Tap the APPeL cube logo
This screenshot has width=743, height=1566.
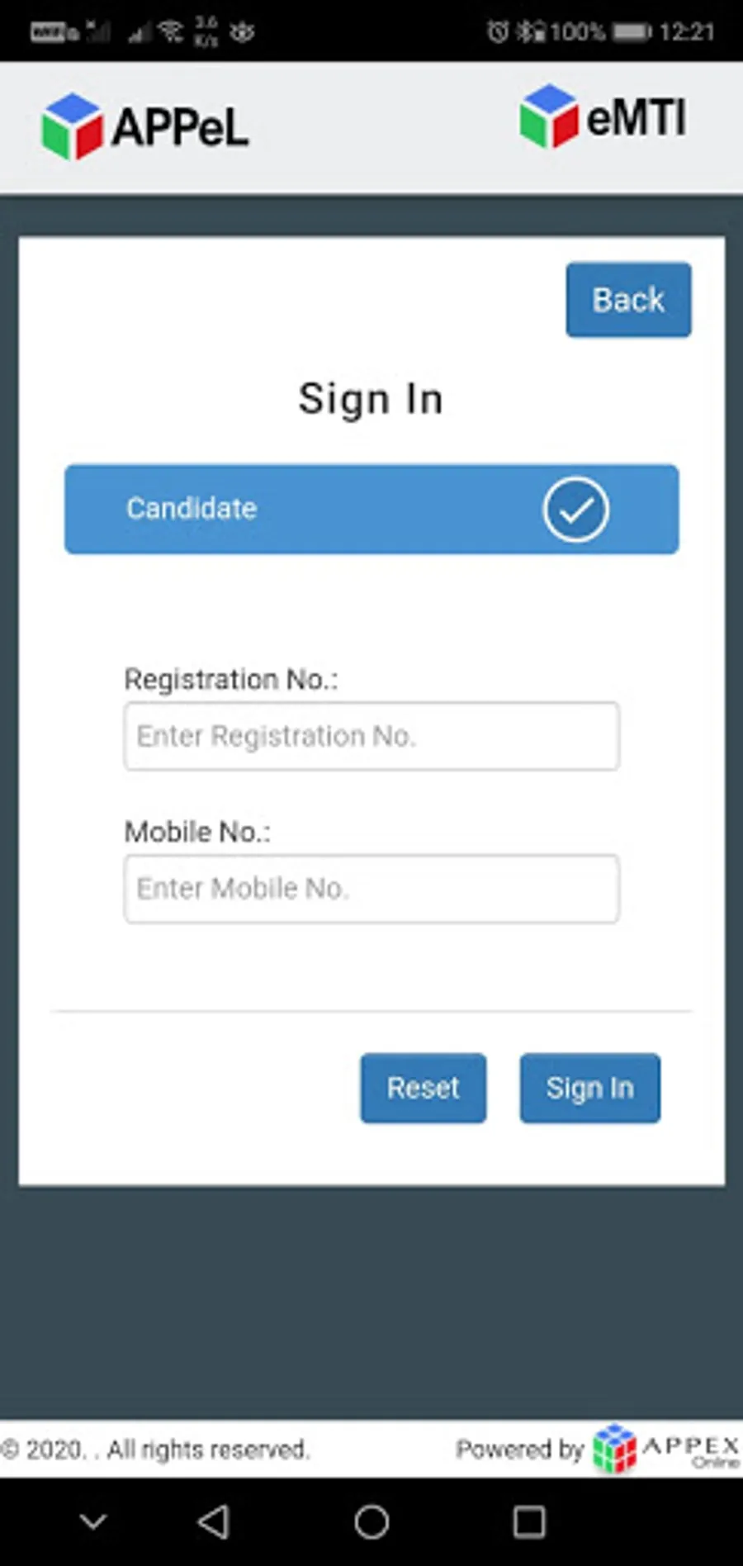tap(73, 126)
